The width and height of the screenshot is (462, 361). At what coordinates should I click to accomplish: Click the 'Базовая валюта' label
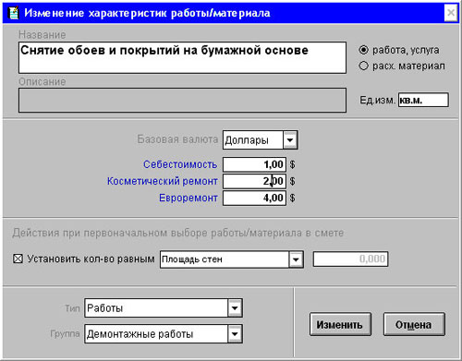coord(177,139)
